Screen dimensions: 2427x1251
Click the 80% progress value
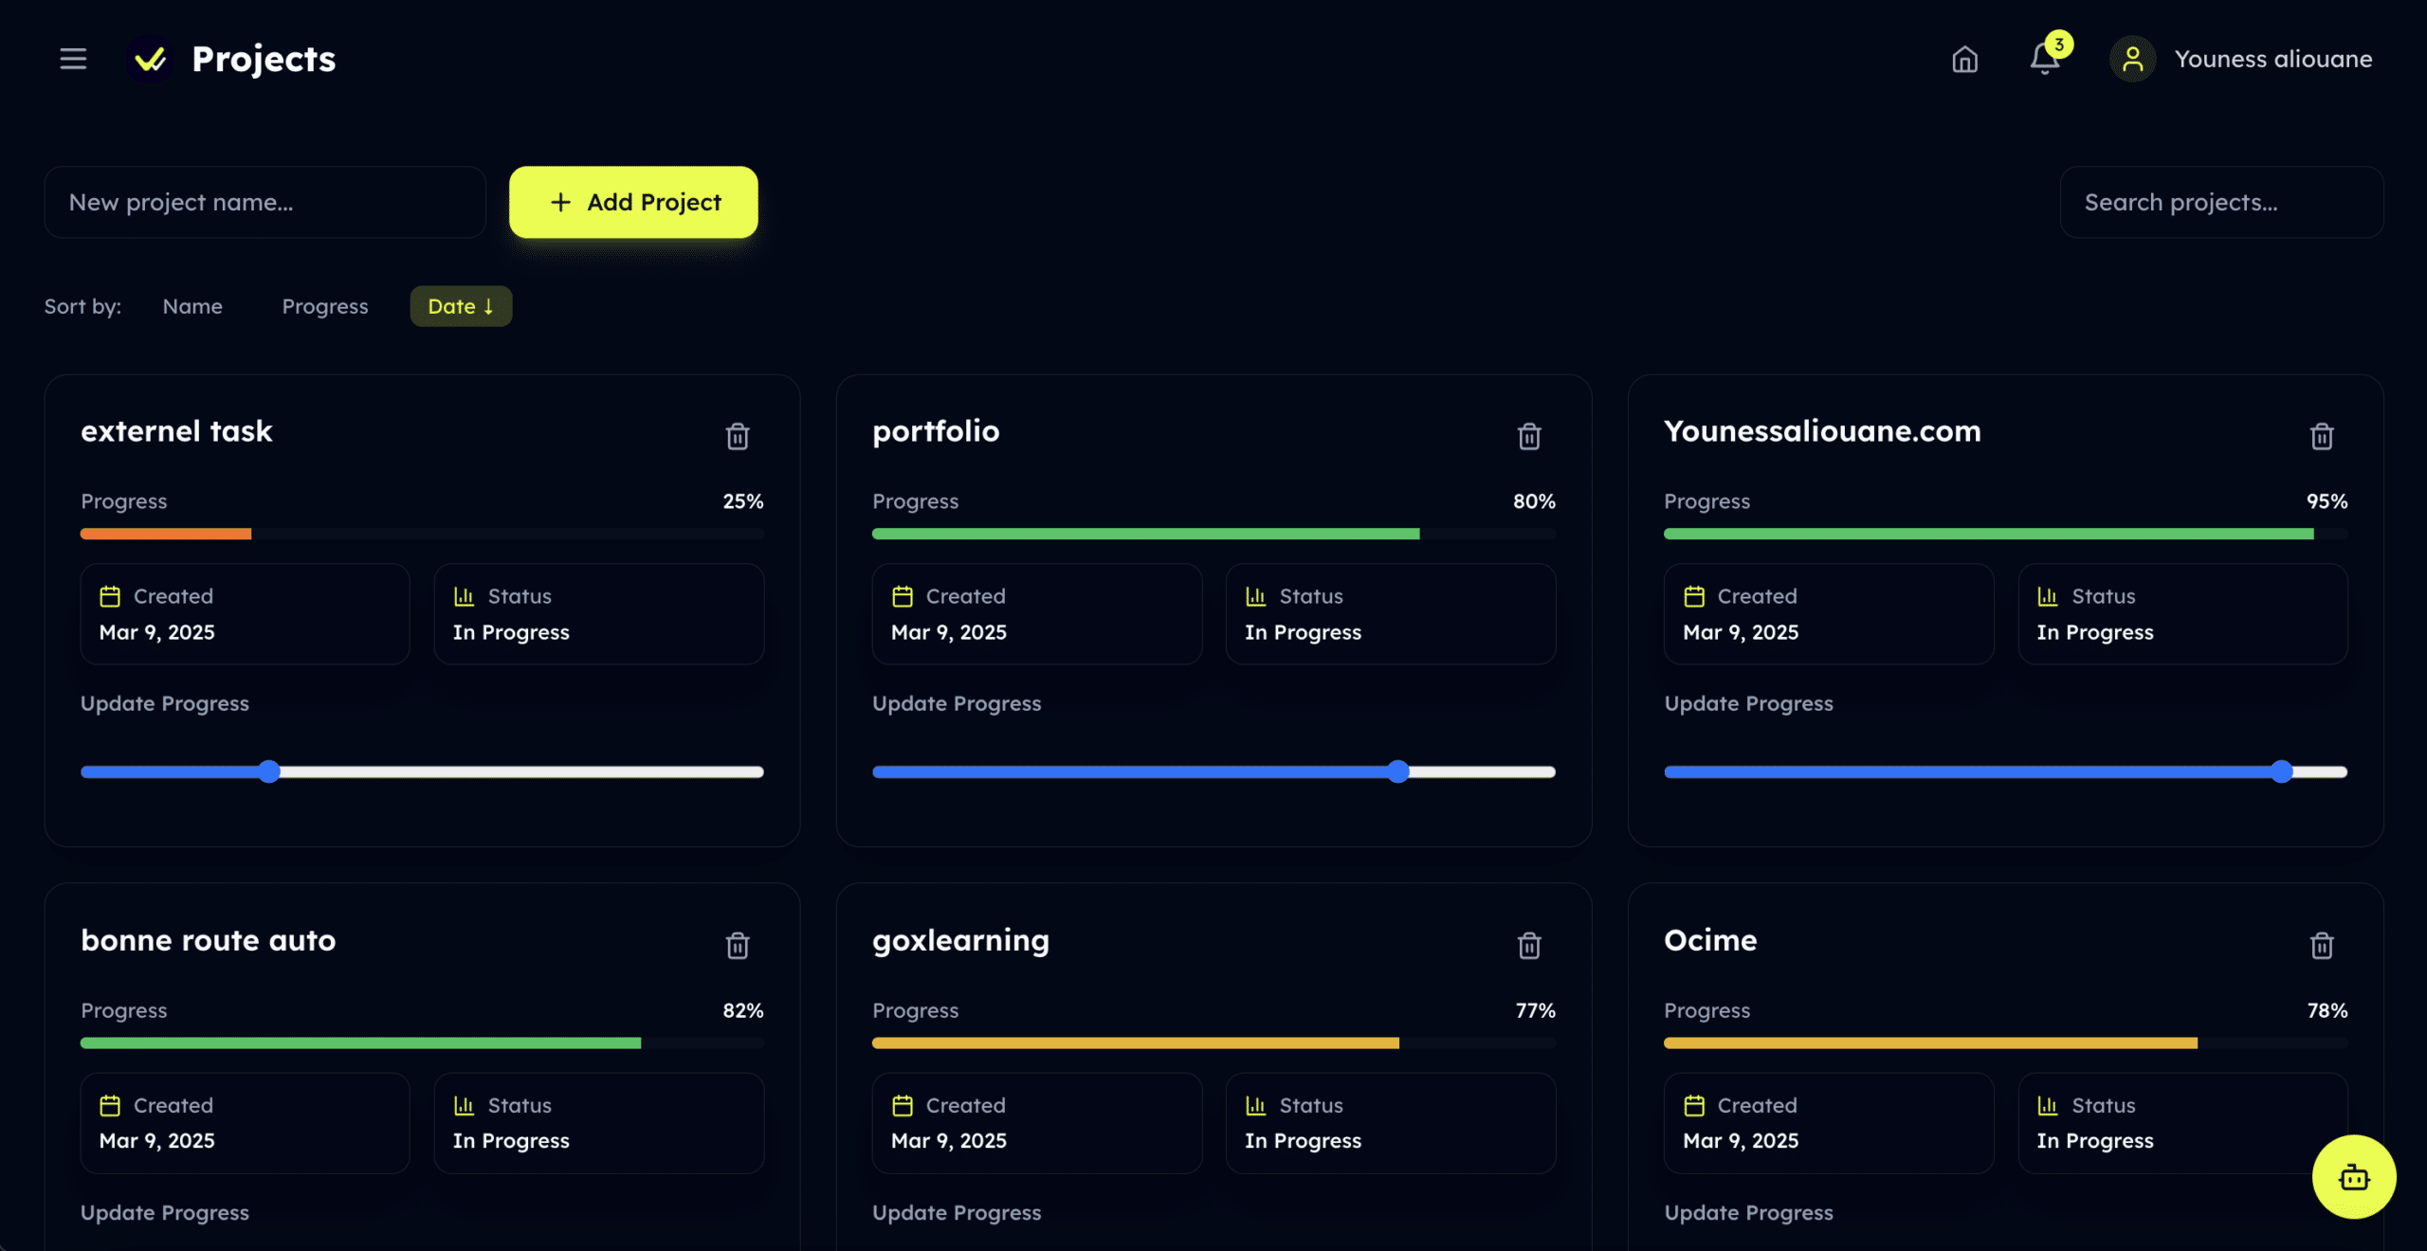pyautogui.click(x=1534, y=501)
